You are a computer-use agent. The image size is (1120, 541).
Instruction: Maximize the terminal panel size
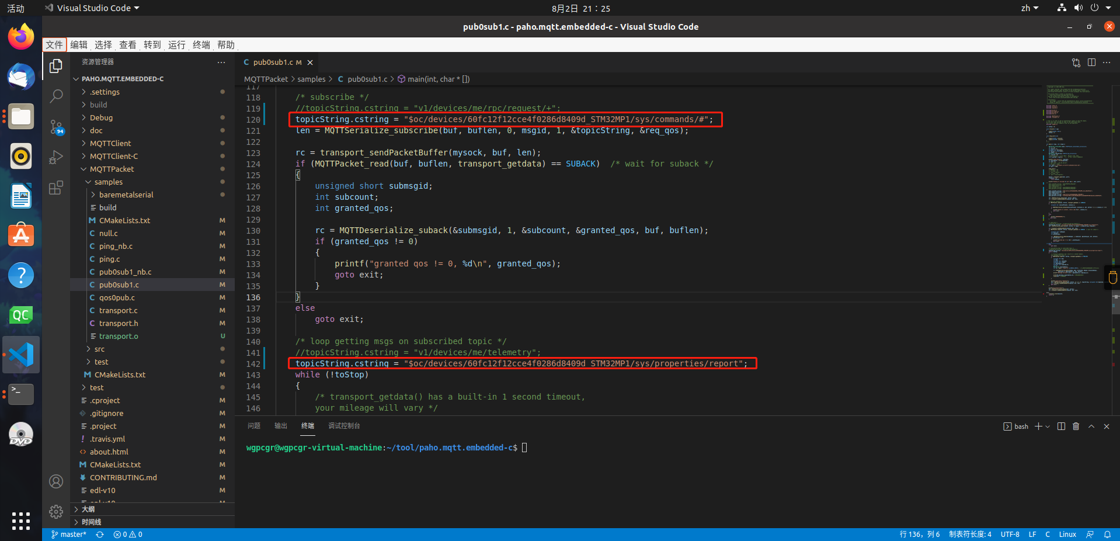coord(1091,426)
